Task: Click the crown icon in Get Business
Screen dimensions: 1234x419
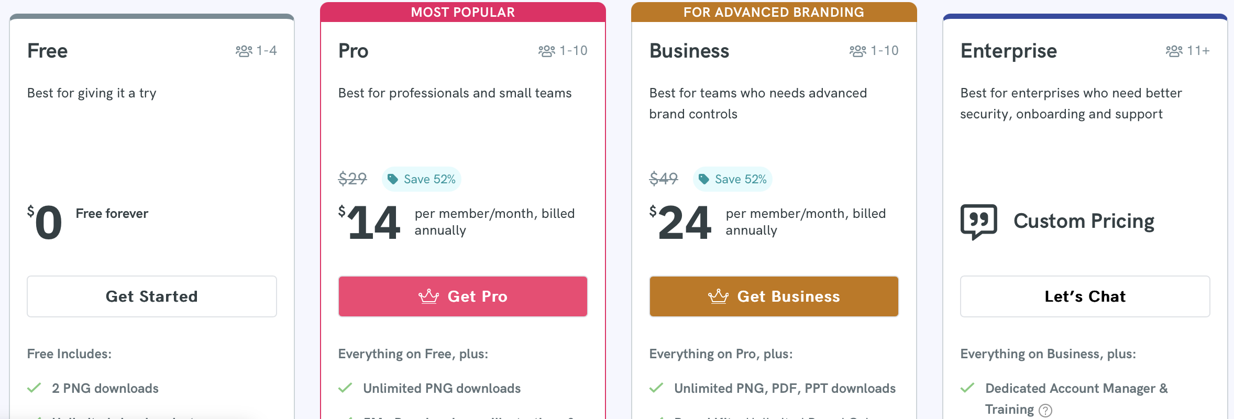Action: 718,296
